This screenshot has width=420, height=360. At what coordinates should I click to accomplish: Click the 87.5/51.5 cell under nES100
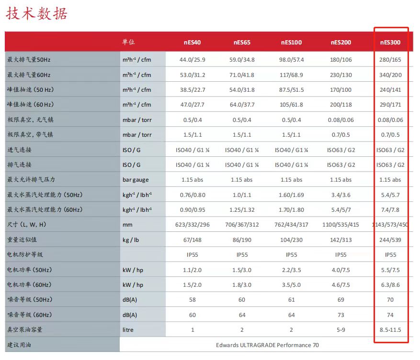pyautogui.click(x=291, y=90)
